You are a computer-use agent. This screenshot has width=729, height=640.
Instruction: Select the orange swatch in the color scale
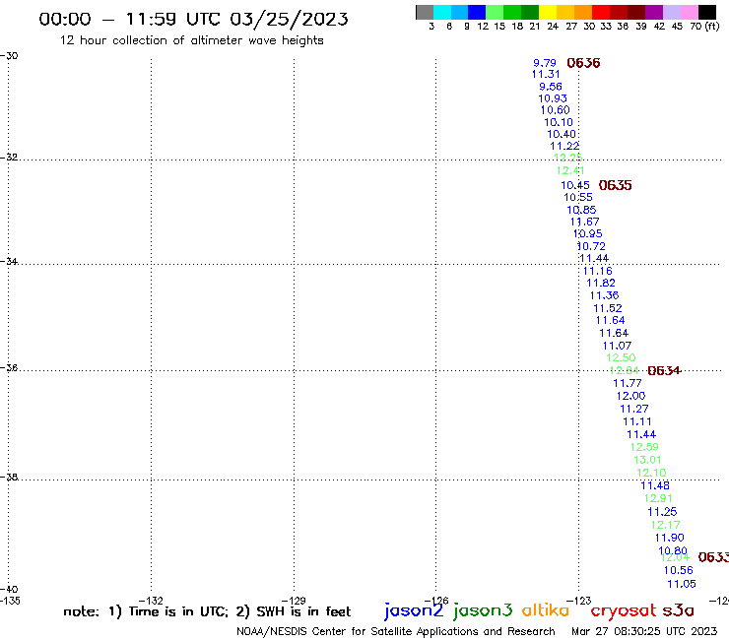(x=583, y=12)
